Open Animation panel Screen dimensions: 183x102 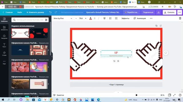click(x=140, y=18)
